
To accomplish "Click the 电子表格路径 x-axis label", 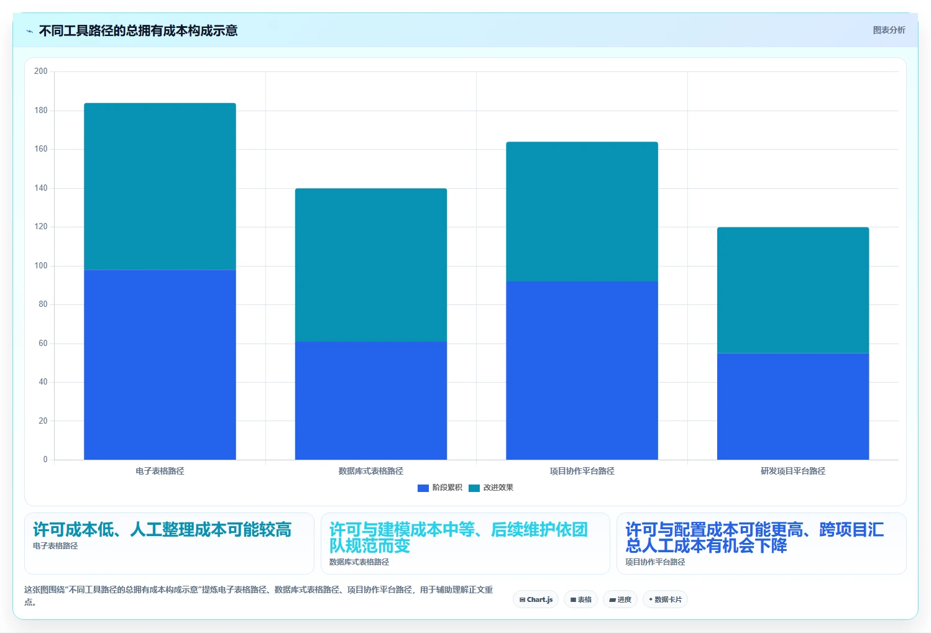I will coord(160,471).
